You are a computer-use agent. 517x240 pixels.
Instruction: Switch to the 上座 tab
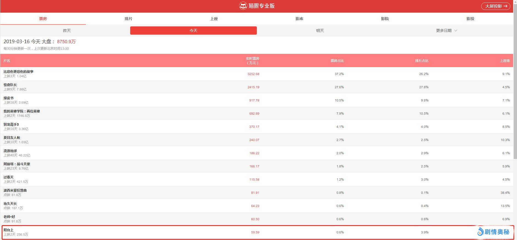214,19
